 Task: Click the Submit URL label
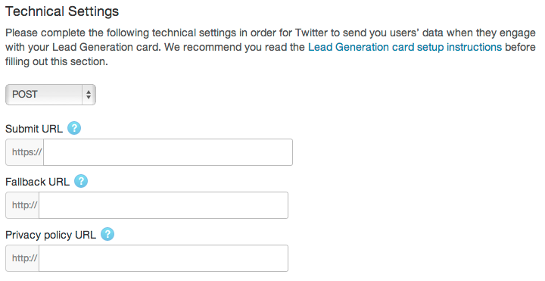point(34,129)
